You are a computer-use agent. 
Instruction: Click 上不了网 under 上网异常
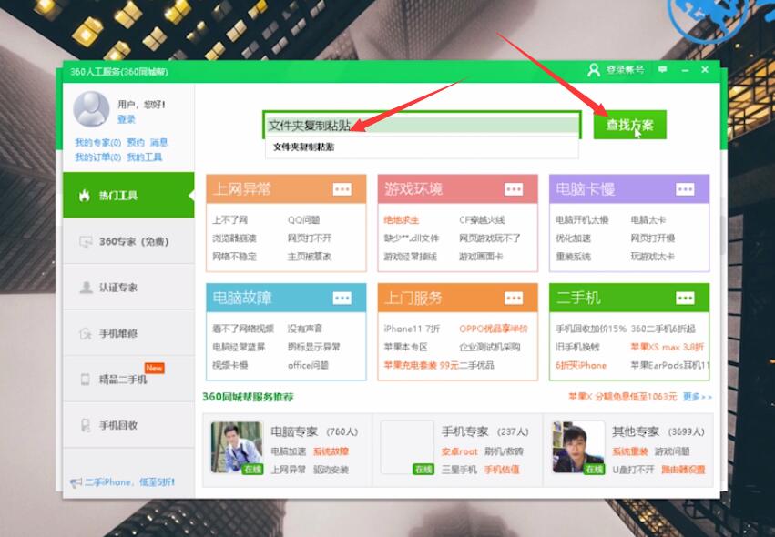point(229,220)
